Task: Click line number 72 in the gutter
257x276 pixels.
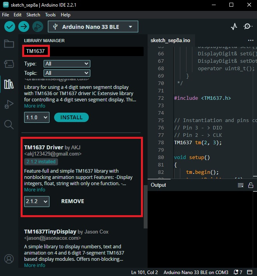Action: coord(161,98)
